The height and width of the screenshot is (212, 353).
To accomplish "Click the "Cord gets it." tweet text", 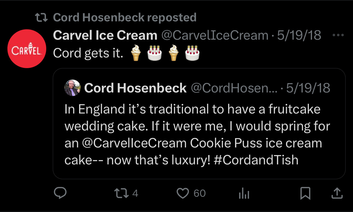I will coord(88,53).
